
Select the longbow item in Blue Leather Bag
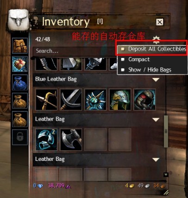(46, 100)
